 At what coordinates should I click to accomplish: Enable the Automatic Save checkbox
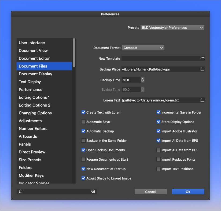coord(83,122)
